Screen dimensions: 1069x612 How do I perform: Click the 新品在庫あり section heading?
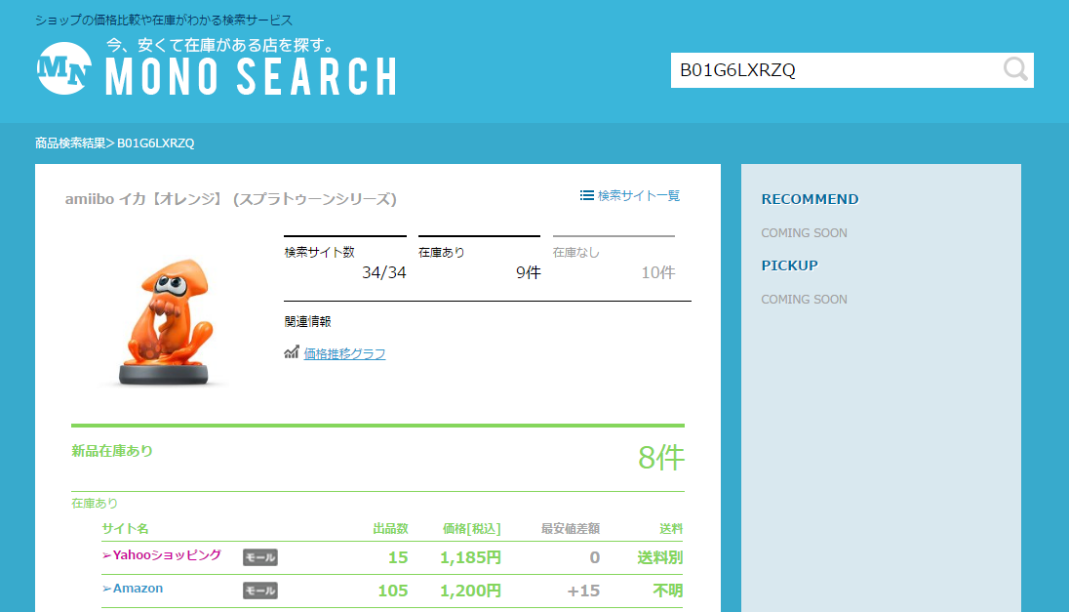click(x=112, y=451)
